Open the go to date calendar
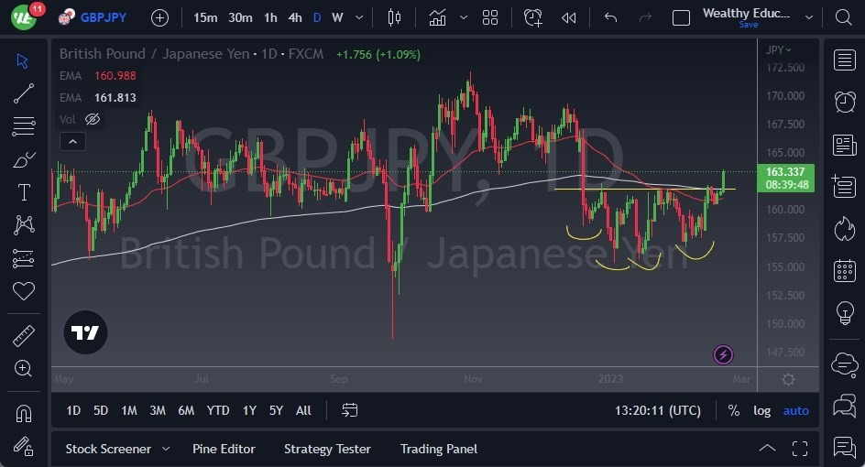865x467 pixels. pos(350,410)
